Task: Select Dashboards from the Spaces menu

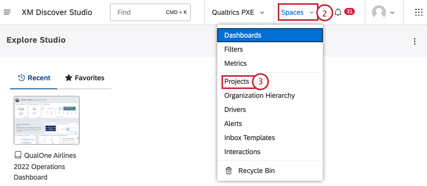Action: (243, 35)
